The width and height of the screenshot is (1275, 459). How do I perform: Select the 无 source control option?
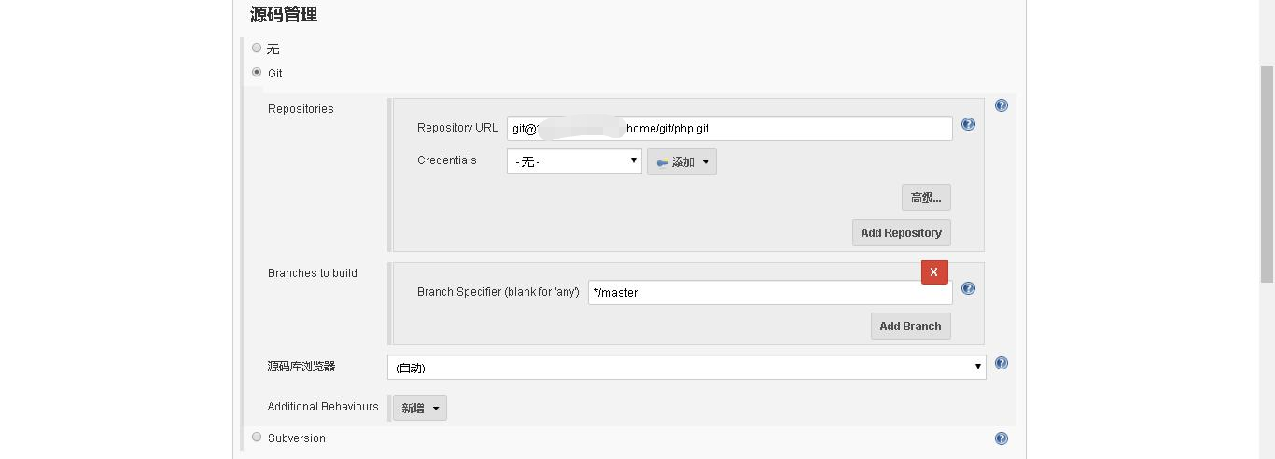point(257,48)
